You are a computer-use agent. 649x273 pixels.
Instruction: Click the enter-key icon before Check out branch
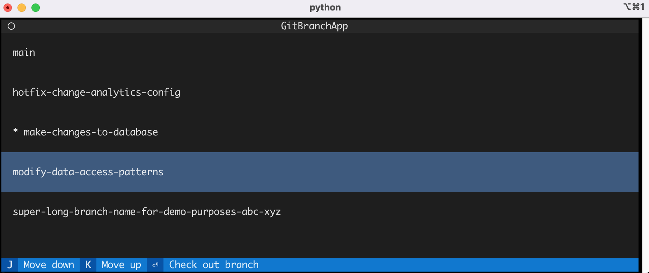(x=155, y=265)
